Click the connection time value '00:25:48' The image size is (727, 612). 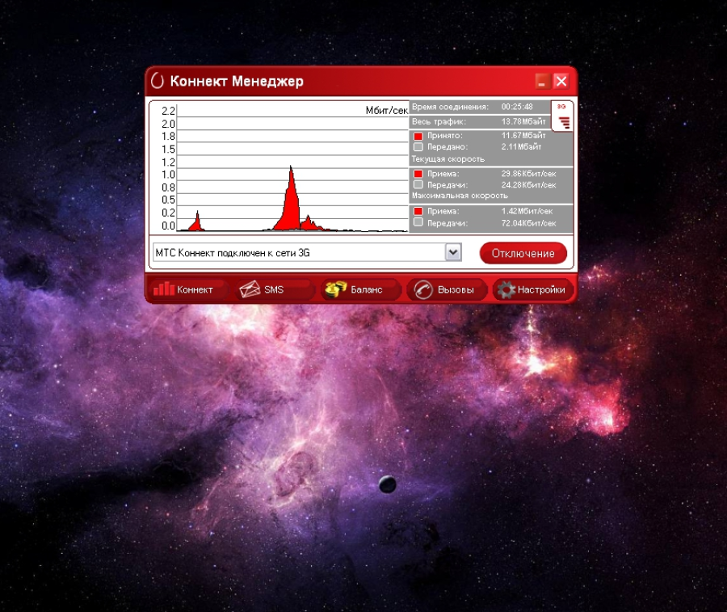pyautogui.click(x=517, y=107)
